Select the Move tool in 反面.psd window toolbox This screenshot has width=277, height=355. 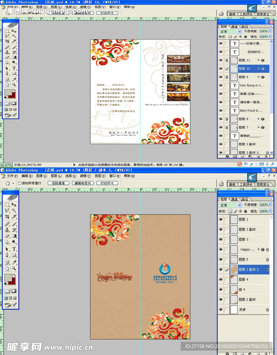pos(15,32)
